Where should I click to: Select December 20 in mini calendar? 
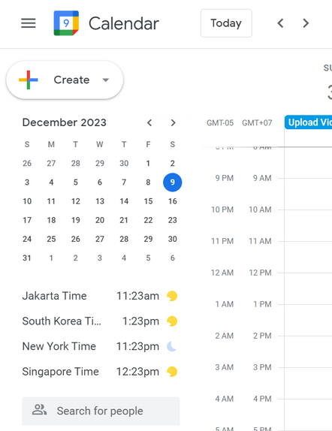(x=100, y=220)
